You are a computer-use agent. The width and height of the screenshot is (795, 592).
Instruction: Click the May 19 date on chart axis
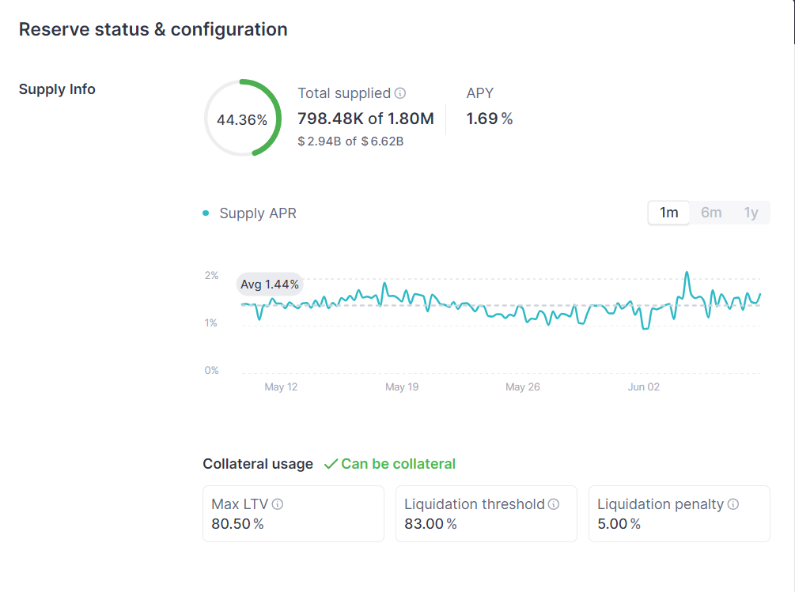pos(402,387)
